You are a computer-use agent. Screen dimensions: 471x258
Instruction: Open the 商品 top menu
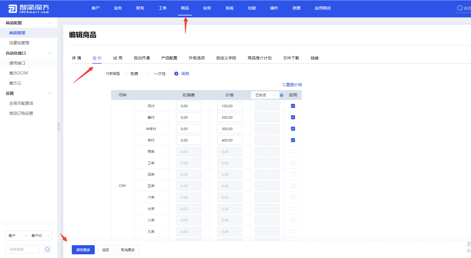coord(185,8)
